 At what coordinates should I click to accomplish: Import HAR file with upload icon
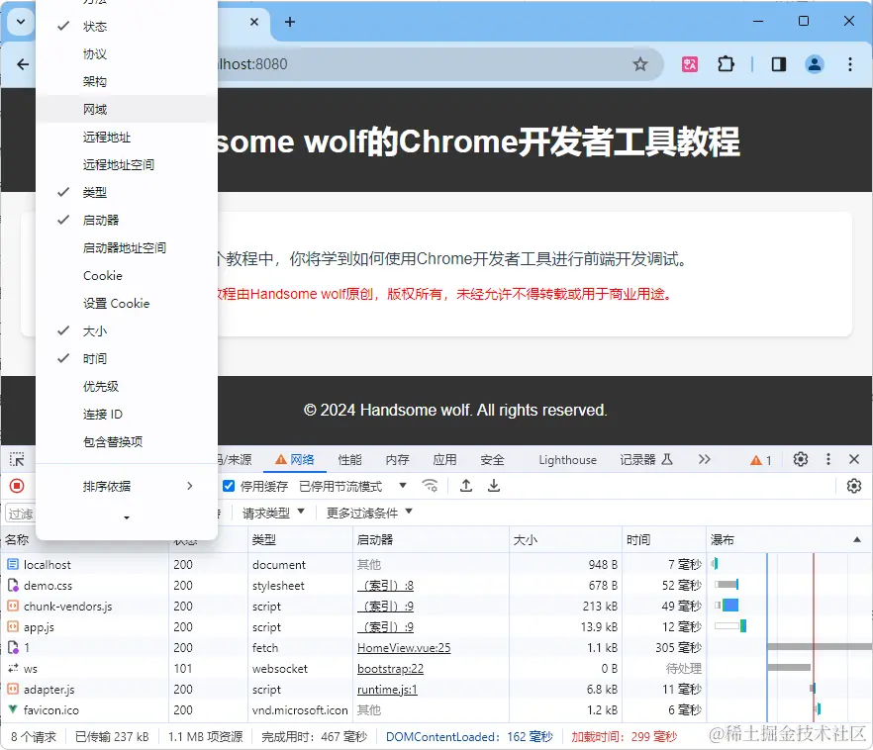[466, 486]
